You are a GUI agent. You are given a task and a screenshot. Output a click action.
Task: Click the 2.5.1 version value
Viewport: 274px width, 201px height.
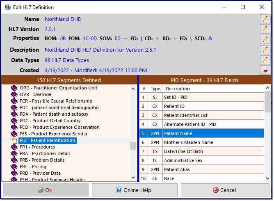click(x=50, y=30)
